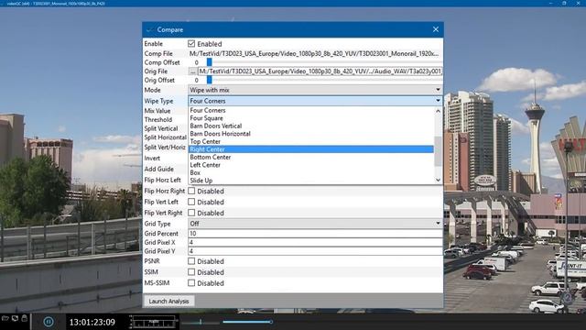
Task: Click the small speed slider in the bottom bar
Action: pos(201,322)
